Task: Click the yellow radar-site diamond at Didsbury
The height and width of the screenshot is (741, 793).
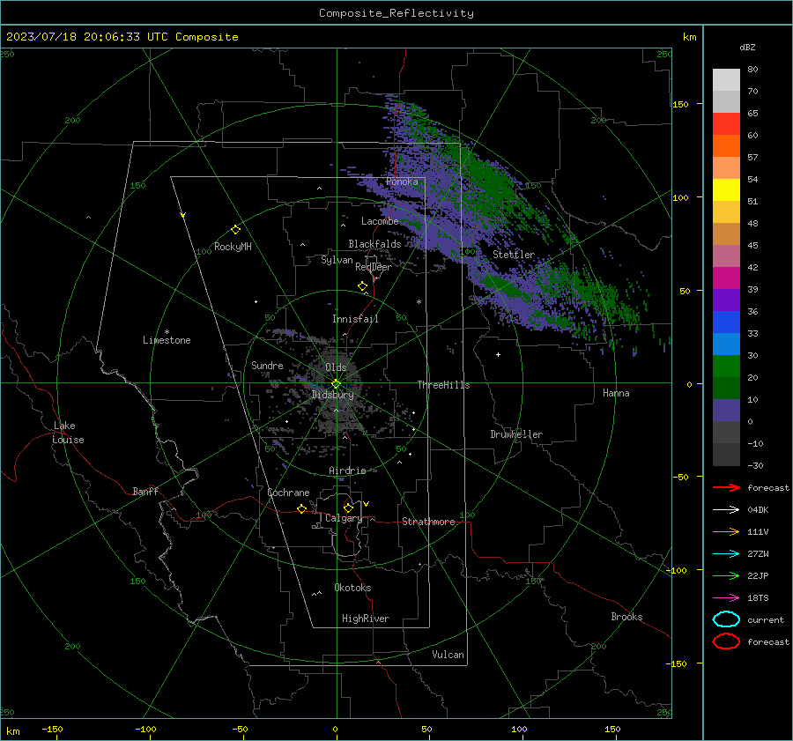Action: pos(336,384)
